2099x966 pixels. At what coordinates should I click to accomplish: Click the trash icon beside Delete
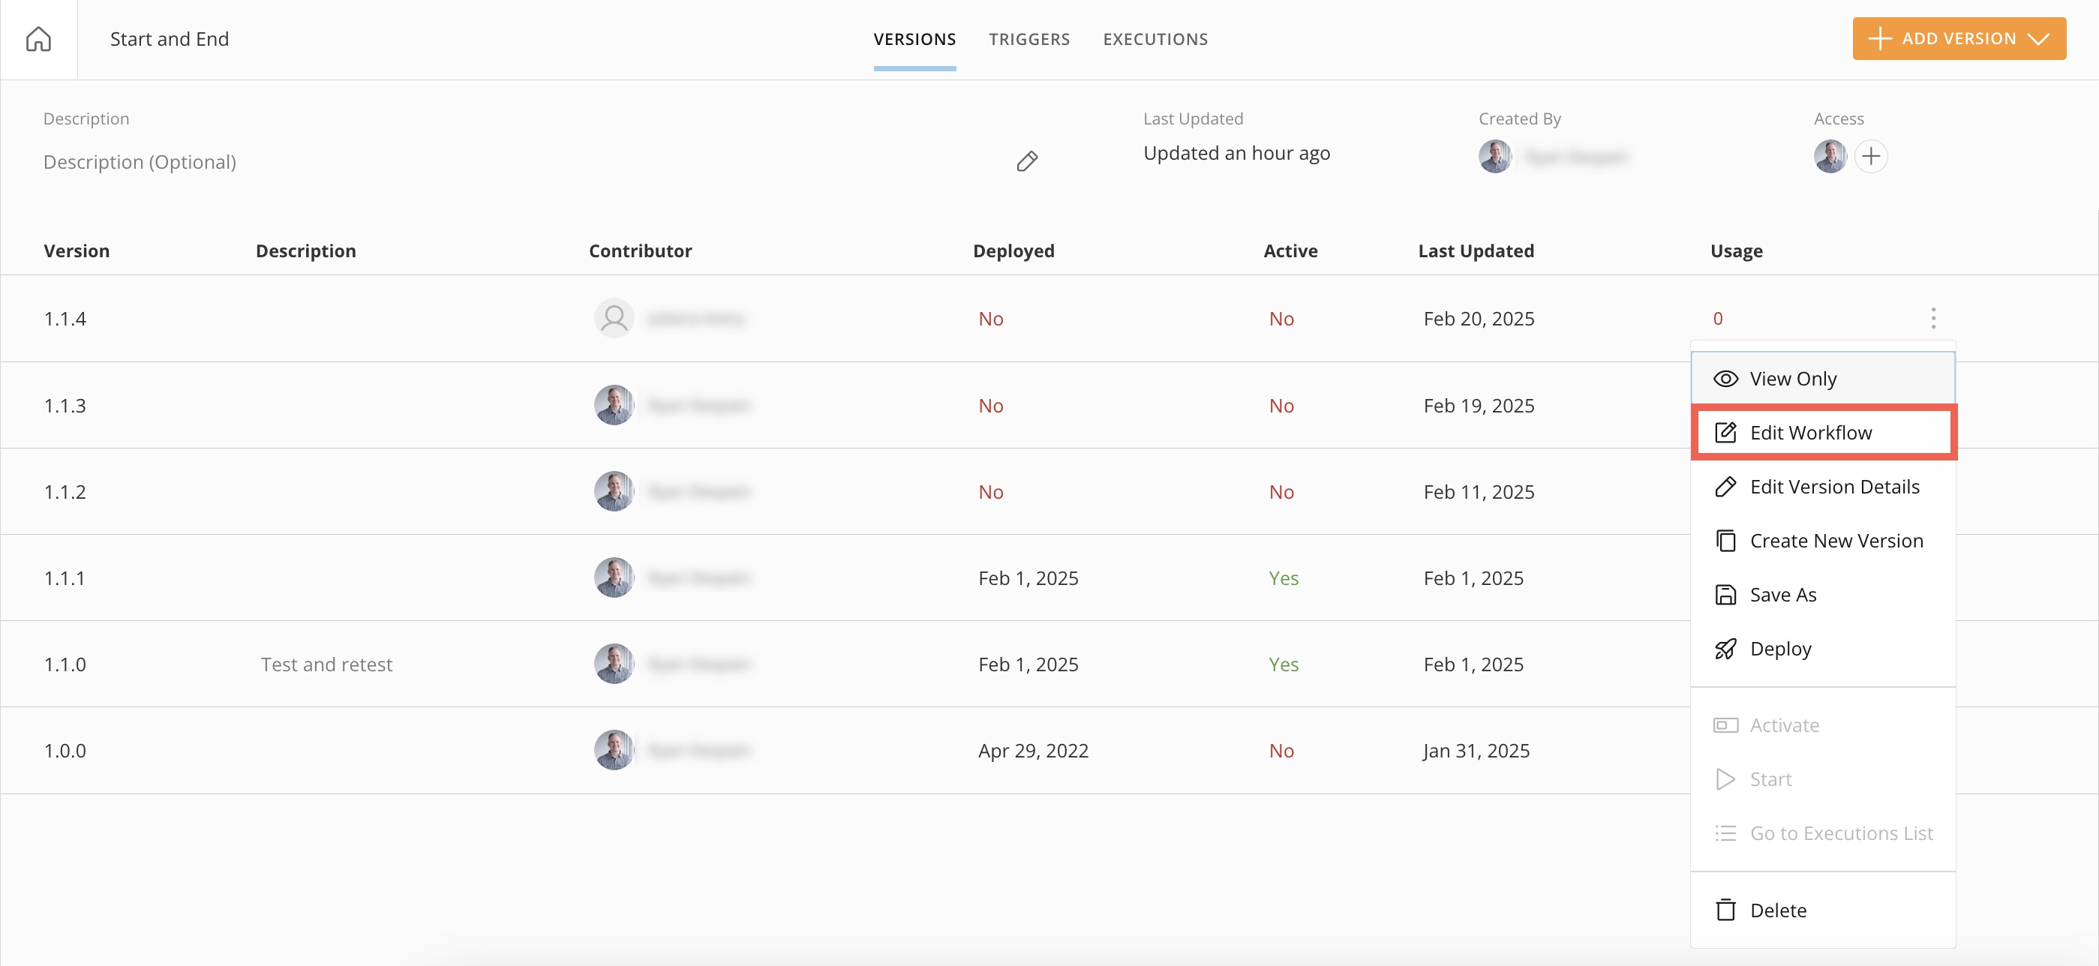pos(1725,910)
